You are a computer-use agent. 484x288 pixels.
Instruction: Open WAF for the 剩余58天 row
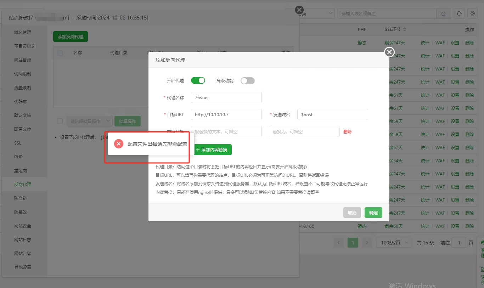pos(440,134)
